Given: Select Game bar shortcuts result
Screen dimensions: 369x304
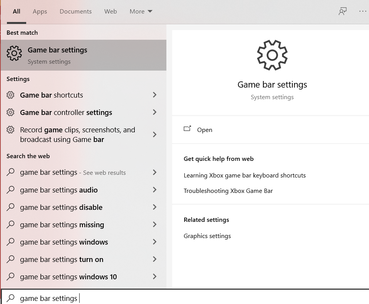Looking at the screenshot, I should (84, 95).
